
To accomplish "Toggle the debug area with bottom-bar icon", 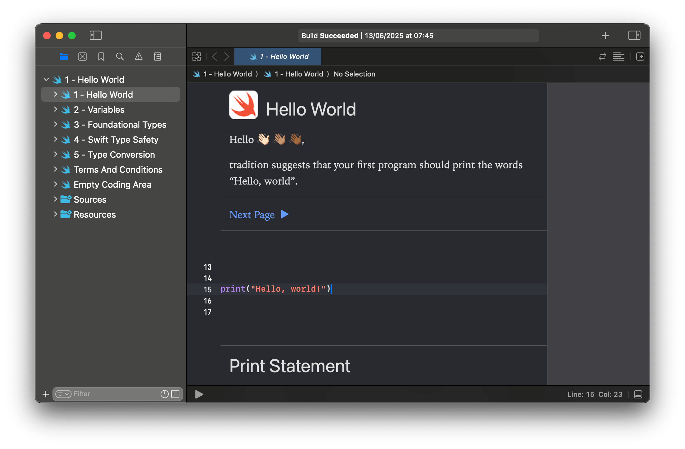I will [x=637, y=394].
